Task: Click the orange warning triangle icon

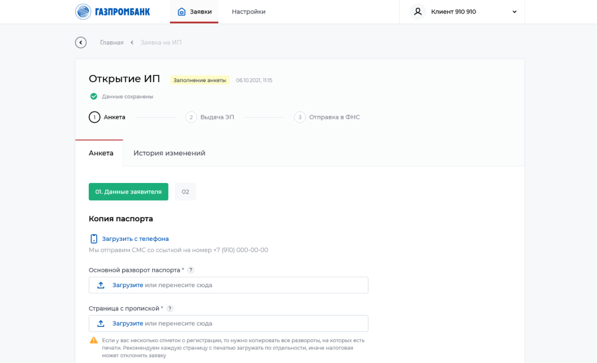Action: click(x=94, y=340)
